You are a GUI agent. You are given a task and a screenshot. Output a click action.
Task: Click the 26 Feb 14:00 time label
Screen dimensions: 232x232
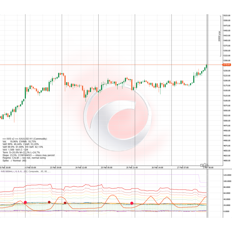click(158, 168)
